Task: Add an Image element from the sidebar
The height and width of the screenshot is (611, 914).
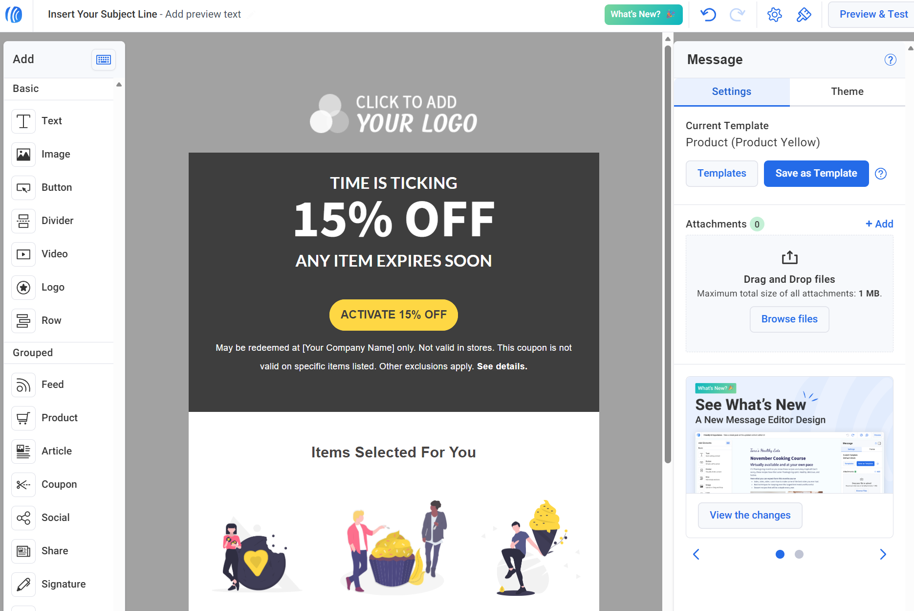Action: click(23, 154)
